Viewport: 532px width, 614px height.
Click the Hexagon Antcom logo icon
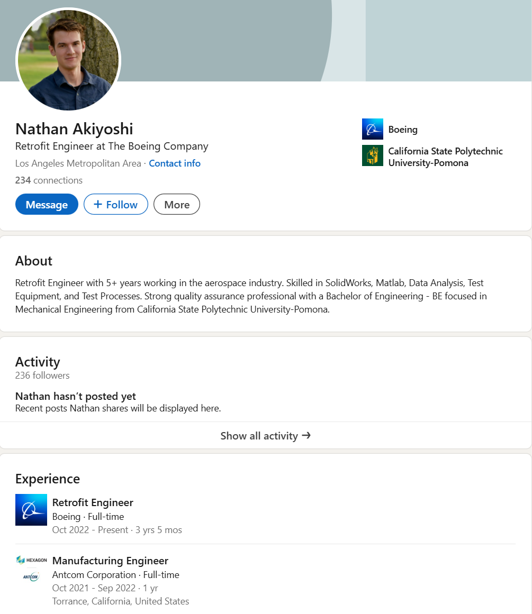click(x=31, y=568)
